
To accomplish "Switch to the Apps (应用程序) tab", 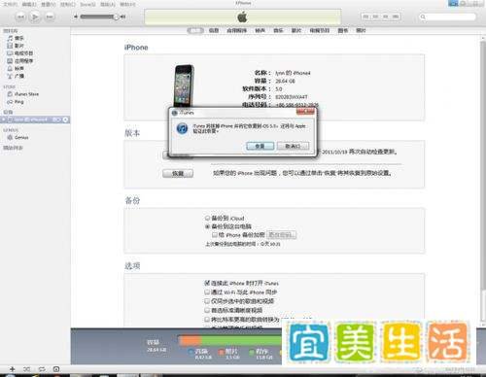I will pyautogui.click(x=236, y=30).
